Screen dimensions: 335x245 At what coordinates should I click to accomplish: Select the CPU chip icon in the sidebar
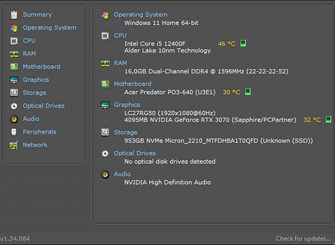[x=14, y=41]
